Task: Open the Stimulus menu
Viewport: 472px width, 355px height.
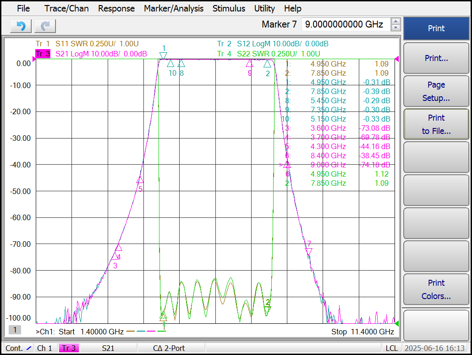Action: tap(229, 8)
